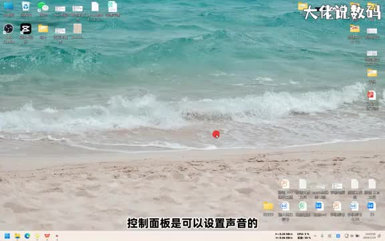Open the Windows Start menu

pyautogui.click(x=7, y=236)
